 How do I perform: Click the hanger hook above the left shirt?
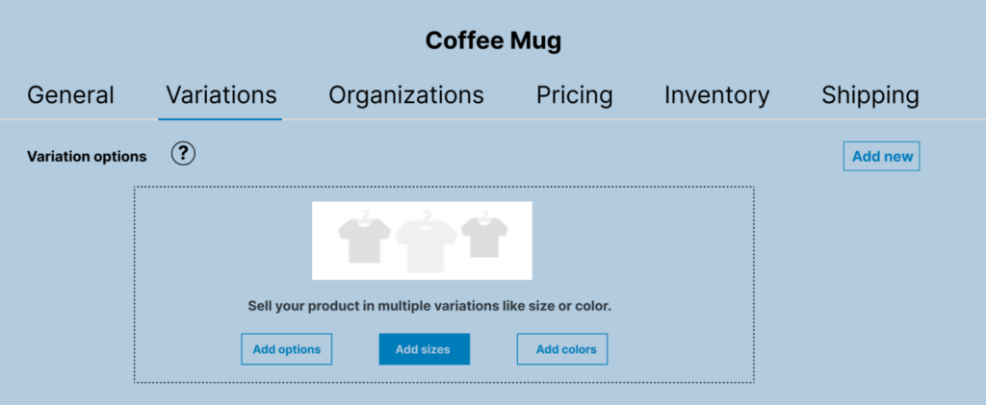point(364,214)
